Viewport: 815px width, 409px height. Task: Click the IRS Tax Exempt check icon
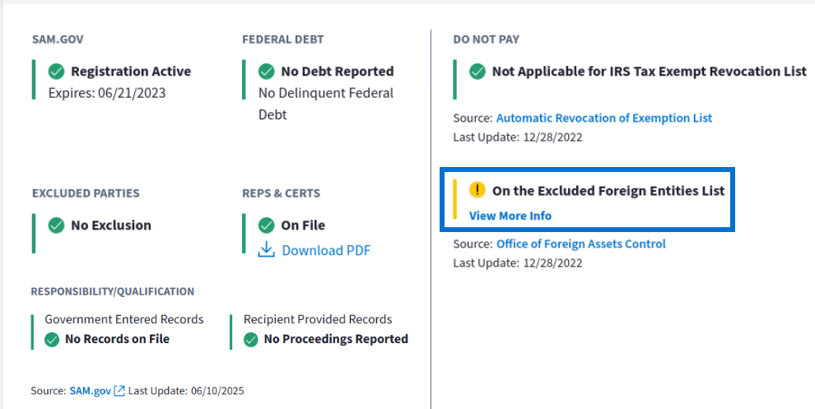(x=477, y=72)
